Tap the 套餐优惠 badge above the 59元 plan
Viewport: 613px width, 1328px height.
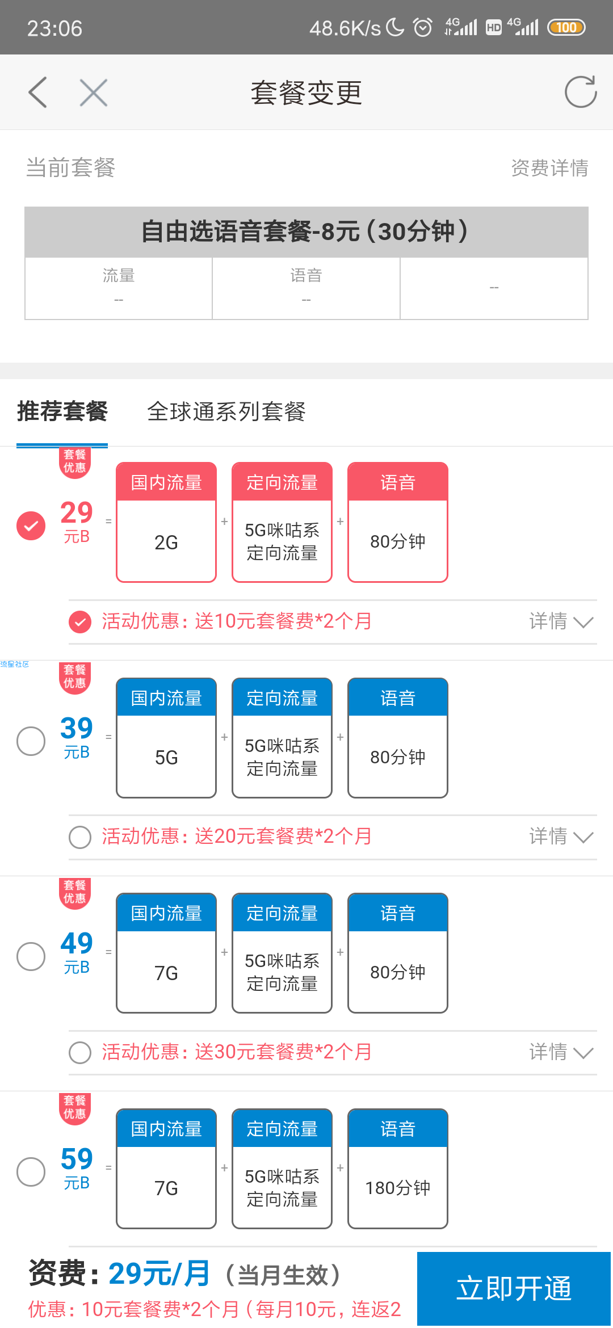75,1108
